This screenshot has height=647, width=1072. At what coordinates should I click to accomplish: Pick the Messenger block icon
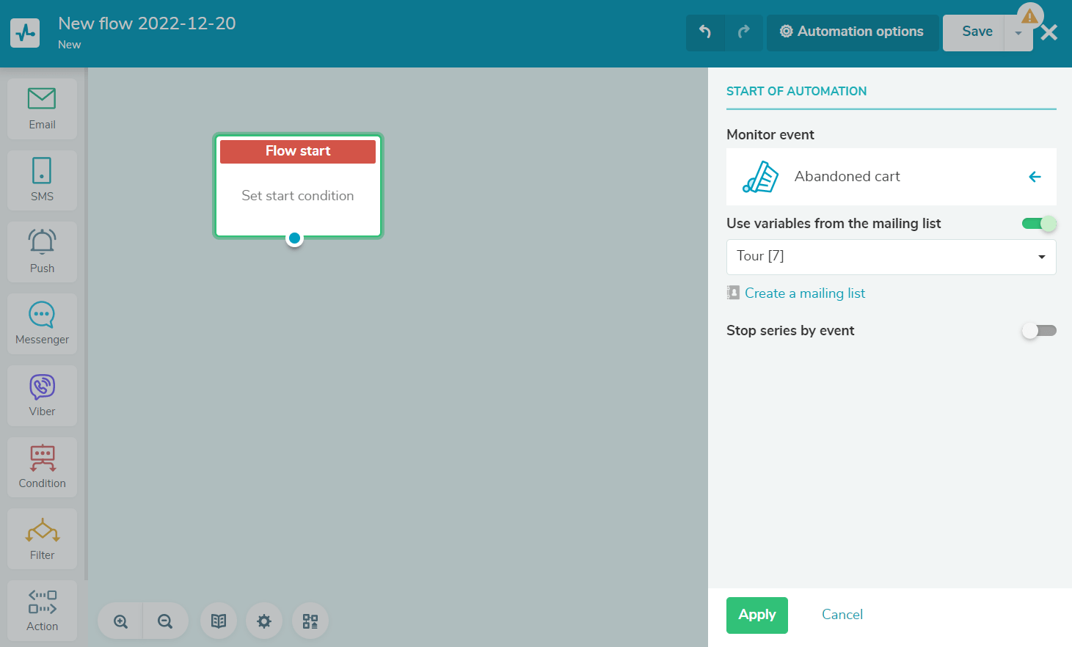click(42, 323)
